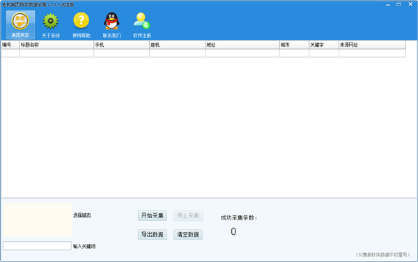418x262 pixels.
Task: Click the disabled 停止采集 button
Action: pos(188,215)
